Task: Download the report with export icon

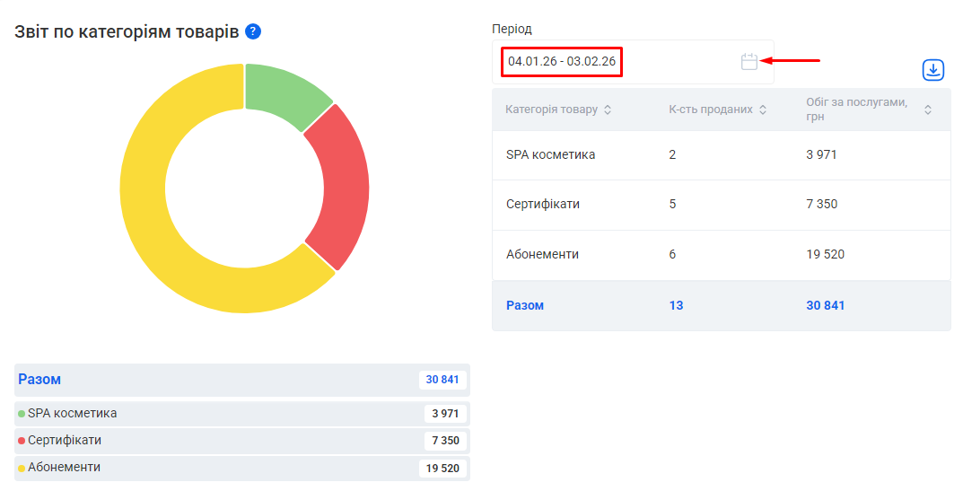Action: coord(933,70)
